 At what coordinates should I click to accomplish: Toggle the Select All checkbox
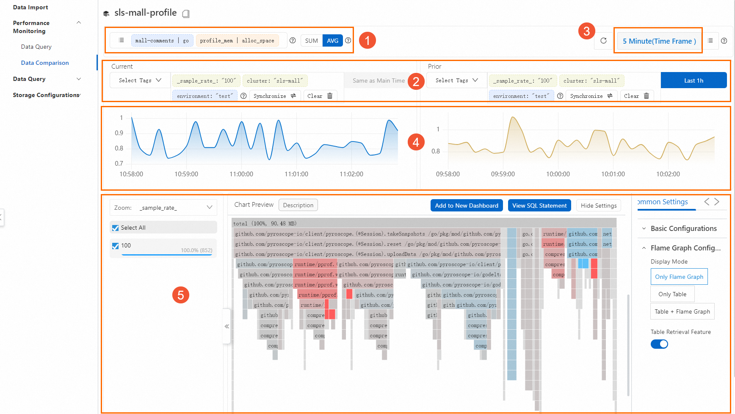[115, 228]
